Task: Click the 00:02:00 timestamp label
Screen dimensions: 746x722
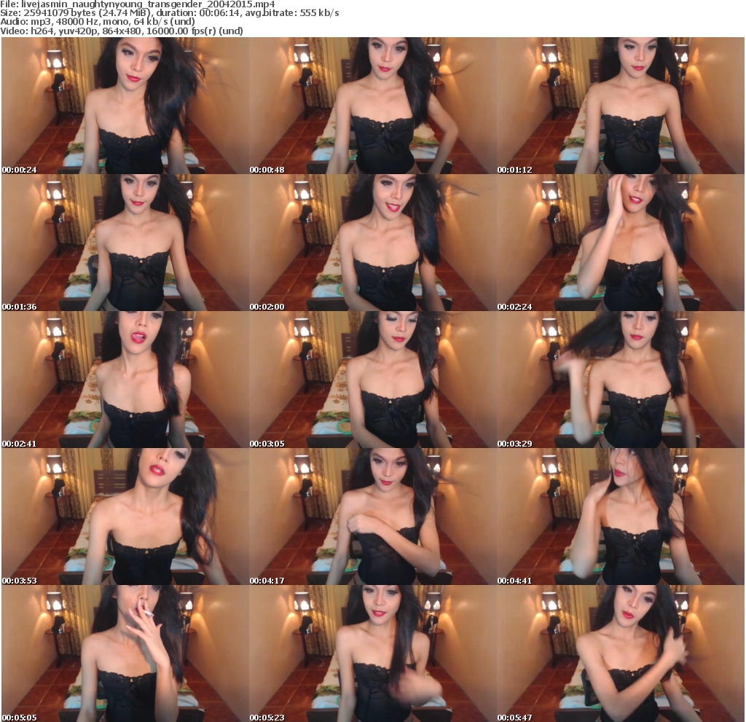Action: (x=267, y=307)
